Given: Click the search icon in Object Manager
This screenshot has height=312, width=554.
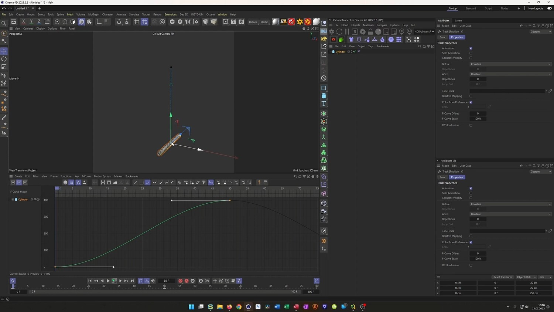Looking at the screenshot, I should (420, 47).
